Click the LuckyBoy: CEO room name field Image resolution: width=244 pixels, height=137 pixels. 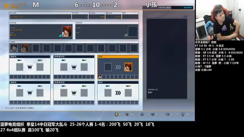tap(40, 17)
